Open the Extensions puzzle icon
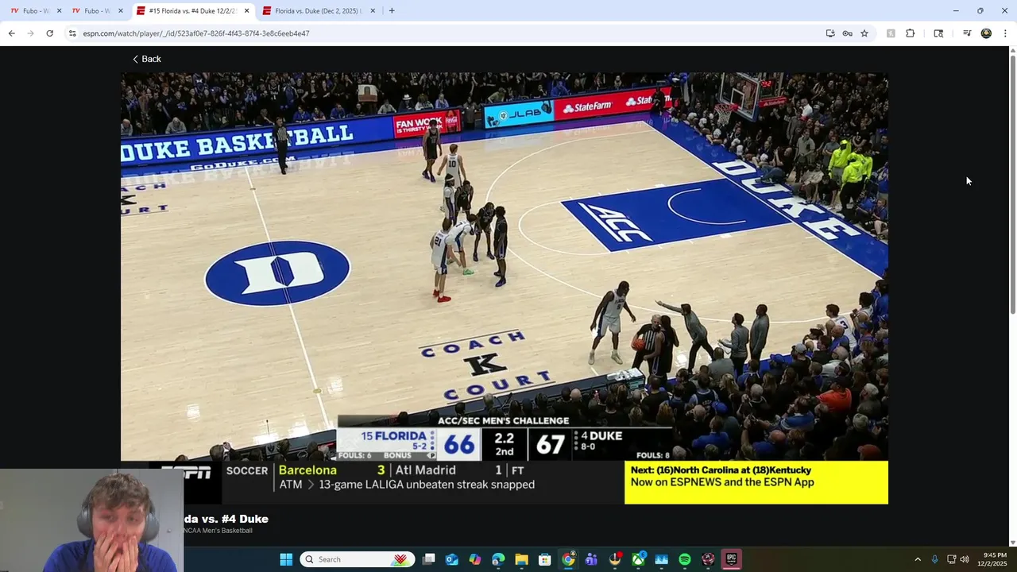 (x=911, y=33)
